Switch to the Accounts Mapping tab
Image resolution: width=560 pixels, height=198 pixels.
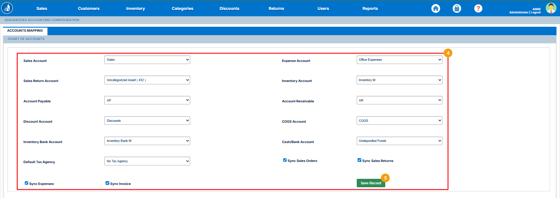(25, 31)
